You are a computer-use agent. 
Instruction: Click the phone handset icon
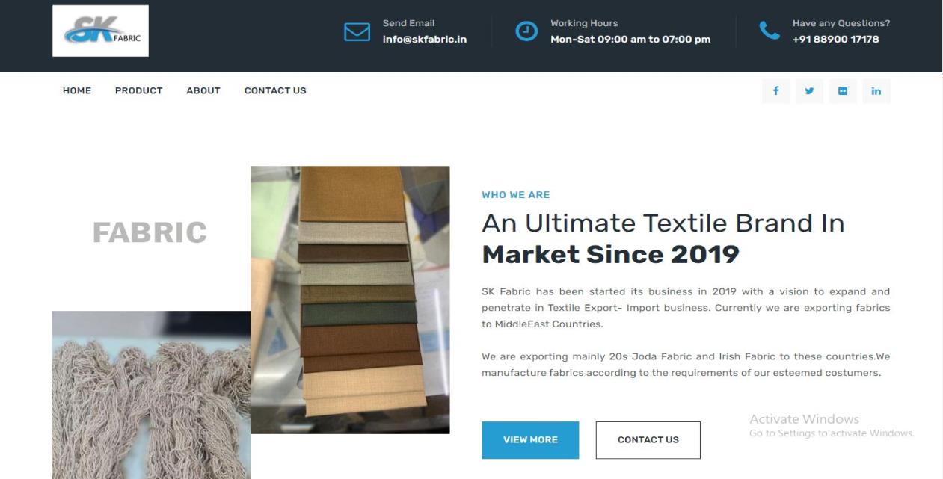(770, 31)
